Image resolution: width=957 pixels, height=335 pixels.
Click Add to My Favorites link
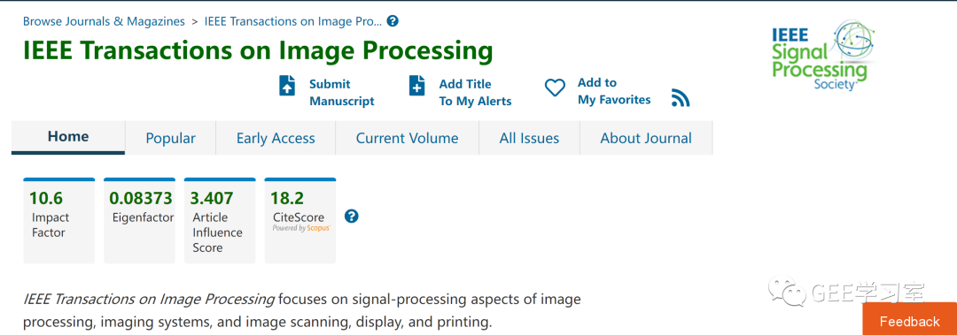pyautogui.click(x=614, y=91)
